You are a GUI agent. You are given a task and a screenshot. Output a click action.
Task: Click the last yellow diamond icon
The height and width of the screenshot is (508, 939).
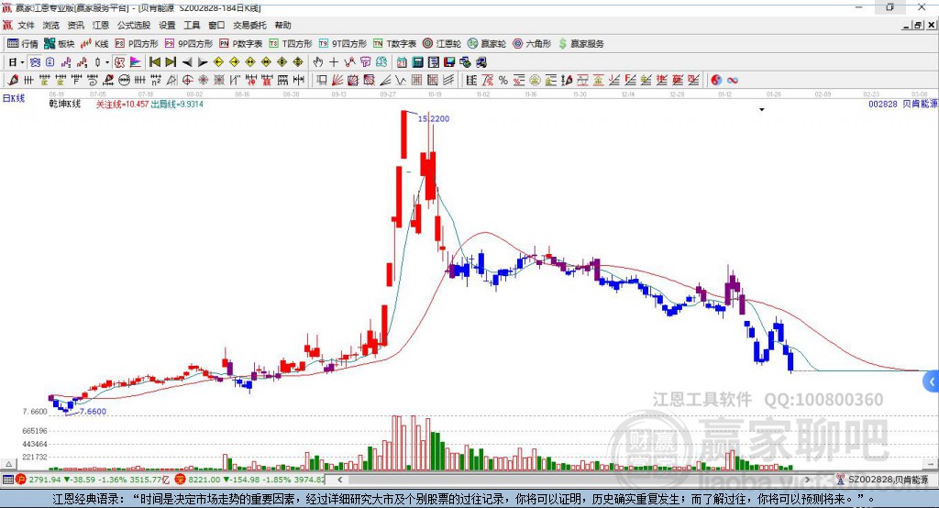click(x=298, y=62)
